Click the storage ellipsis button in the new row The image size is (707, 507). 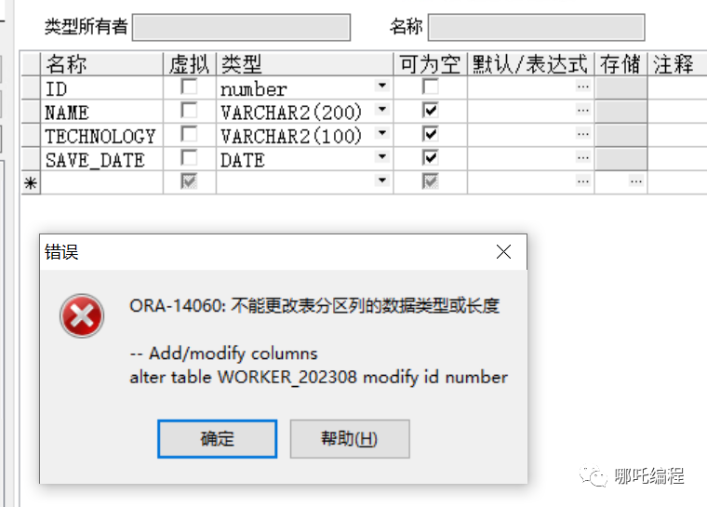pyautogui.click(x=636, y=181)
